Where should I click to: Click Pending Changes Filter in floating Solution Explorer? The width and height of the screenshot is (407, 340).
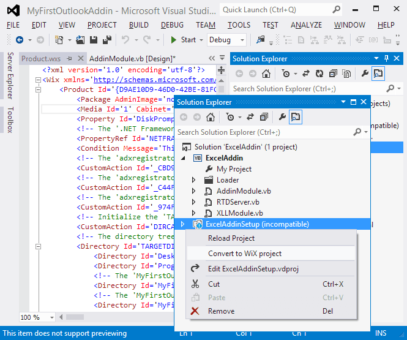tap(230, 117)
